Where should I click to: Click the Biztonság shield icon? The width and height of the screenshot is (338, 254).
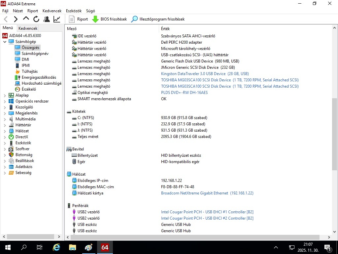click(x=11, y=155)
